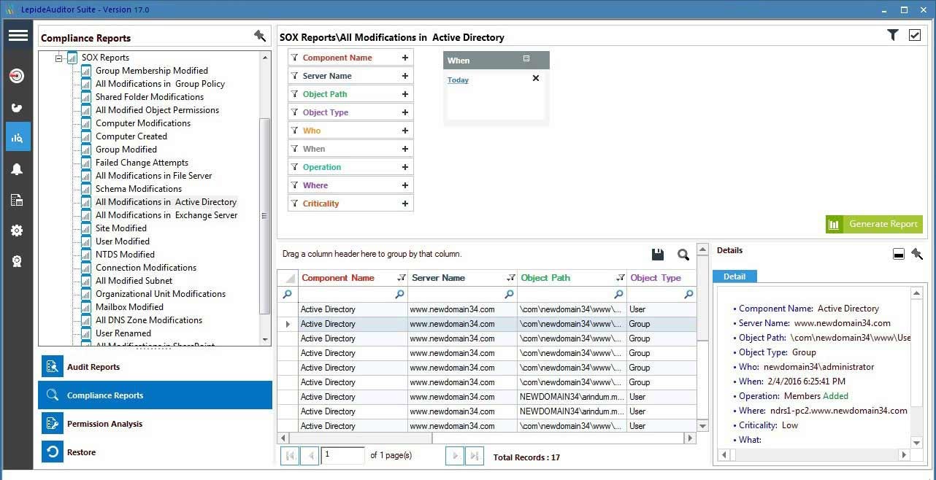Open search using the magnifier icon above grid
The height and width of the screenshot is (480, 936).
pos(683,255)
